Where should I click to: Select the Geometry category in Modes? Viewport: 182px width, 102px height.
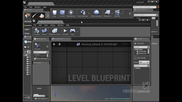[28, 25]
